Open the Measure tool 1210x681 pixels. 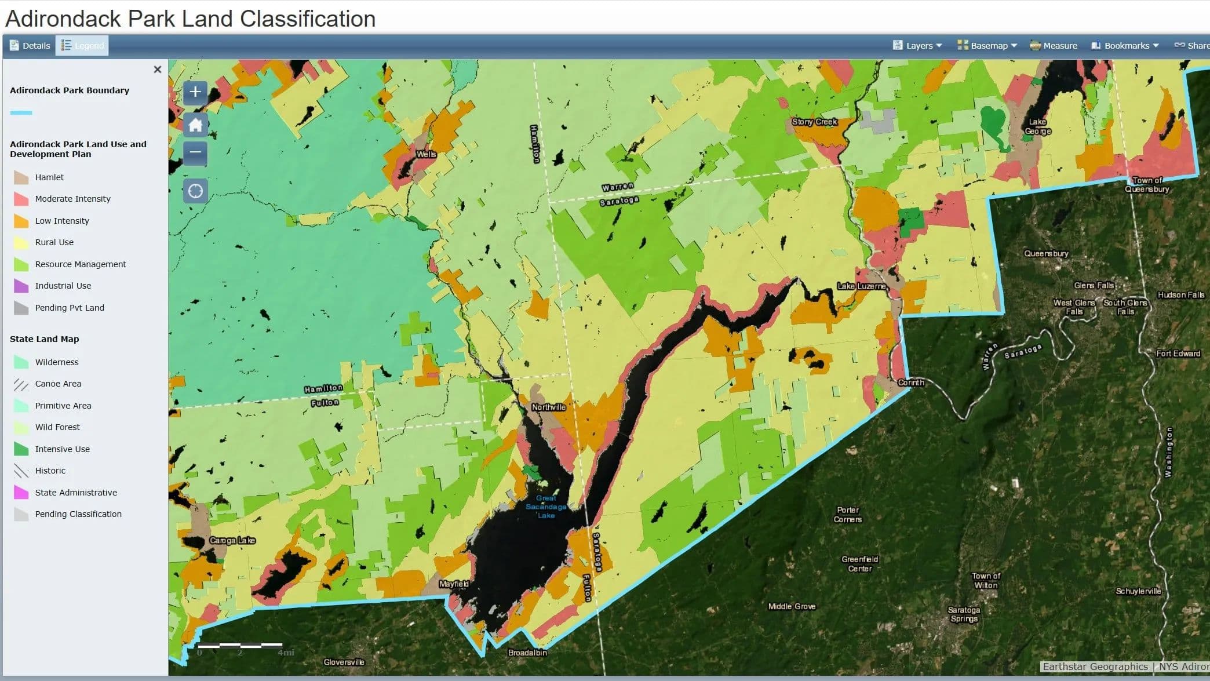[1054, 46]
